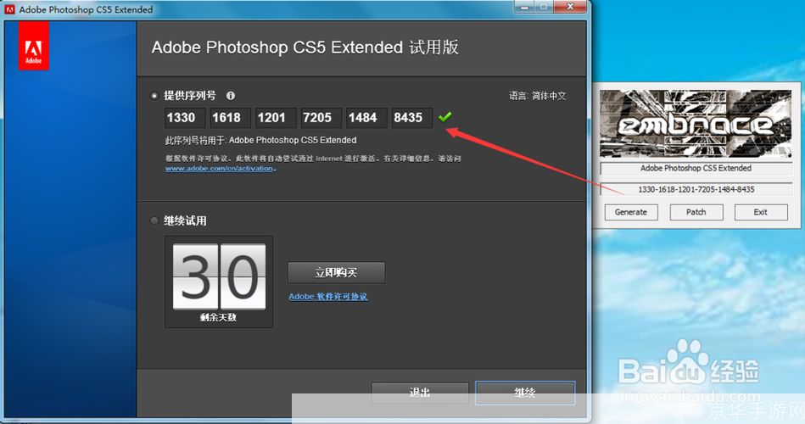This screenshot has height=424, width=805.
Task: Click serial field containing 8435
Action: pyautogui.click(x=412, y=118)
